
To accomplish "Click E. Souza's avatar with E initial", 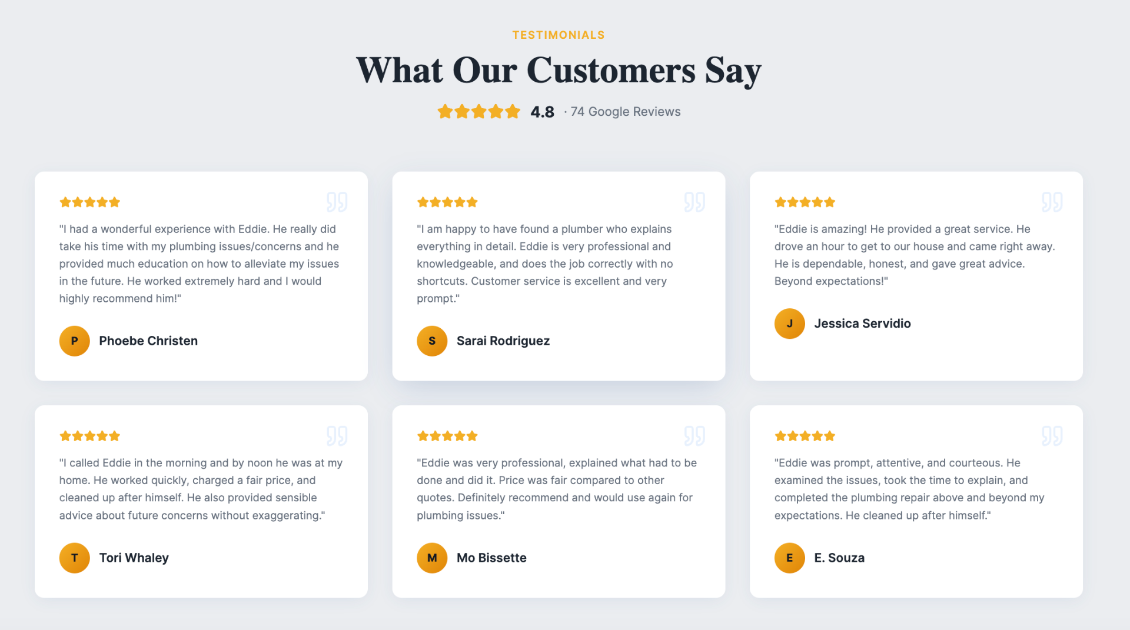I will (x=789, y=558).
